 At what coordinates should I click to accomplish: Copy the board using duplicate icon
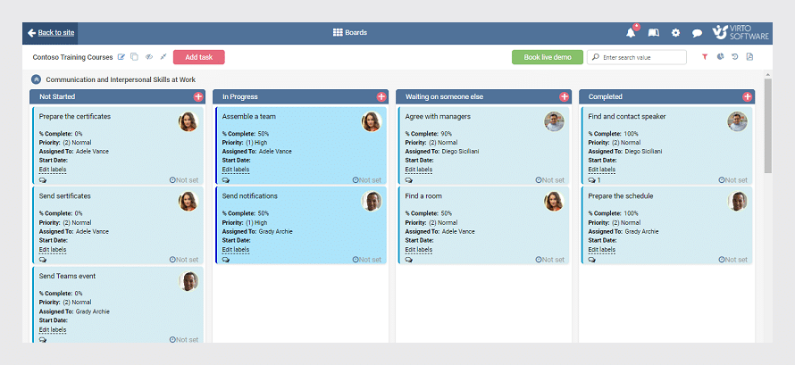(x=134, y=57)
